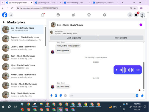
Task: Open Myra conversation in list
Action: [22, 67]
